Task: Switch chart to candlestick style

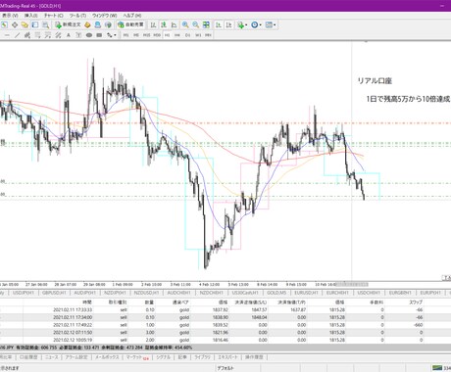Action: point(164,24)
